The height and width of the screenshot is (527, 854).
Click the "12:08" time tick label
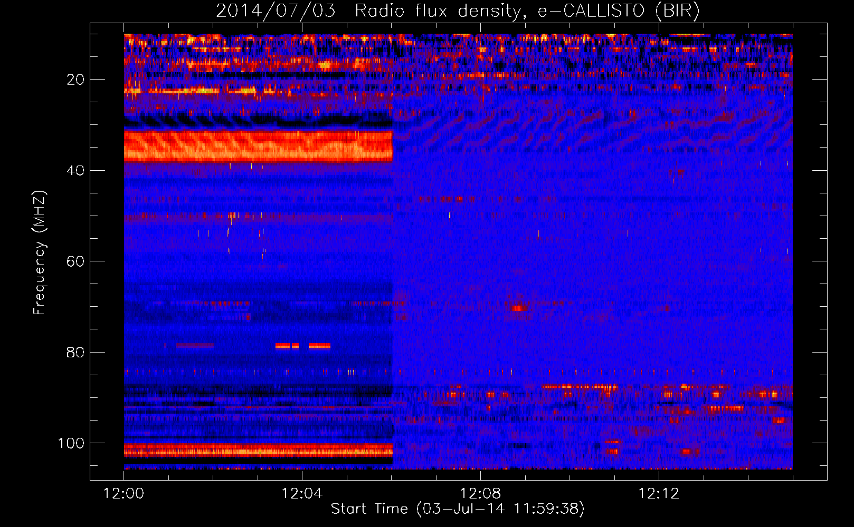point(480,494)
